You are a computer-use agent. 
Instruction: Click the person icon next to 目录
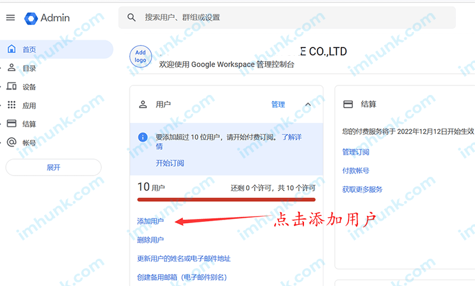coord(11,68)
